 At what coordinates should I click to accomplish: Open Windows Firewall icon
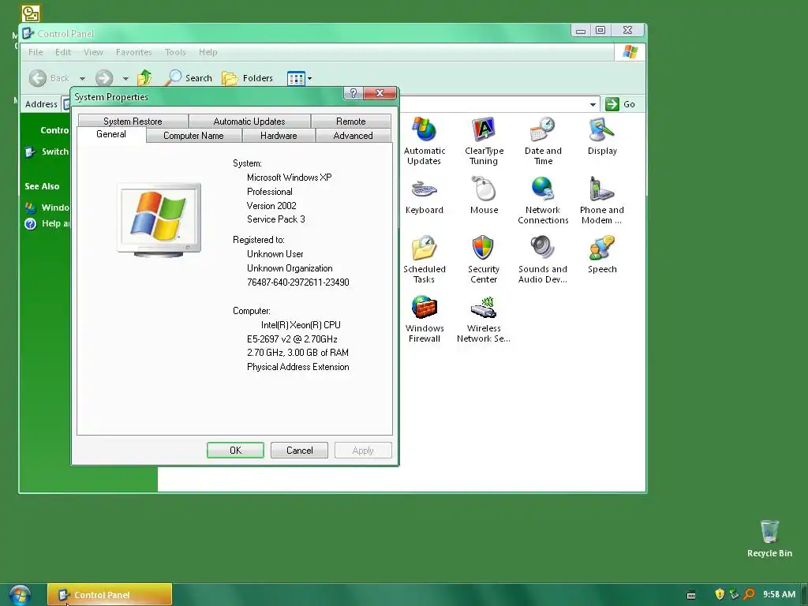[x=424, y=319]
